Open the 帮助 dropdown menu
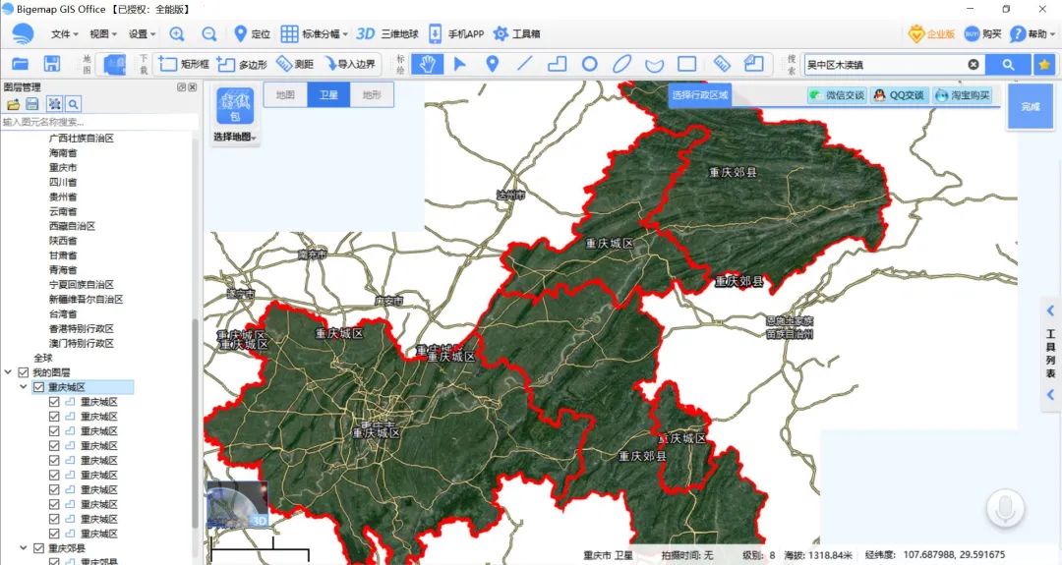Screen dimensions: 1062x565 [1032, 33]
